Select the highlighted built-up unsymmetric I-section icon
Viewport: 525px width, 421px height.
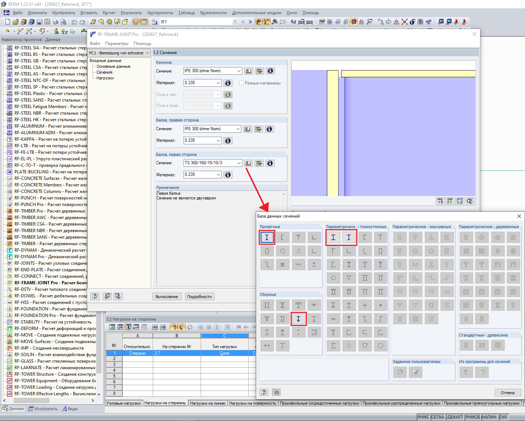coord(298,319)
